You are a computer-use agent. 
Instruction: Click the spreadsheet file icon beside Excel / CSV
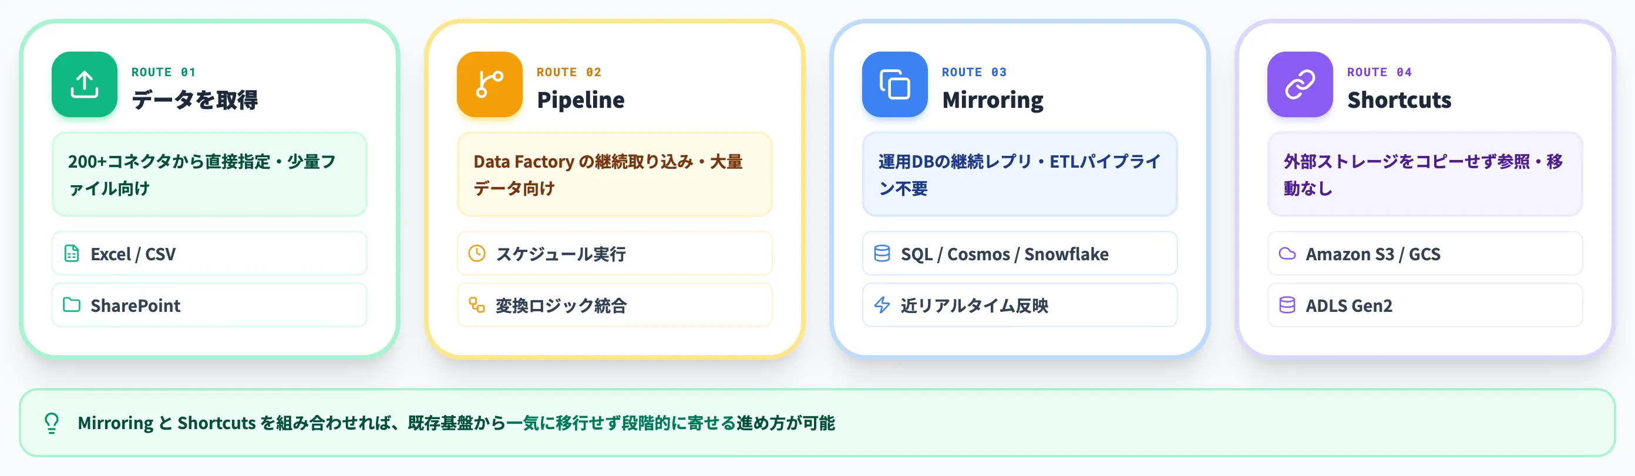[72, 253]
